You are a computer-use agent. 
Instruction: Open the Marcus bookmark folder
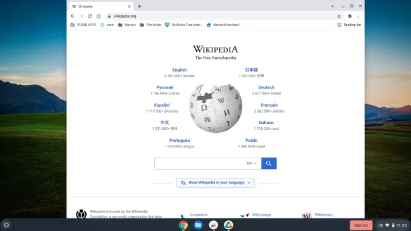(x=127, y=25)
